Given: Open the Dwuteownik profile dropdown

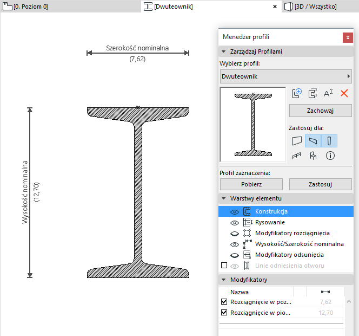Looking at the screenshot, I should (x=286, y=76).
